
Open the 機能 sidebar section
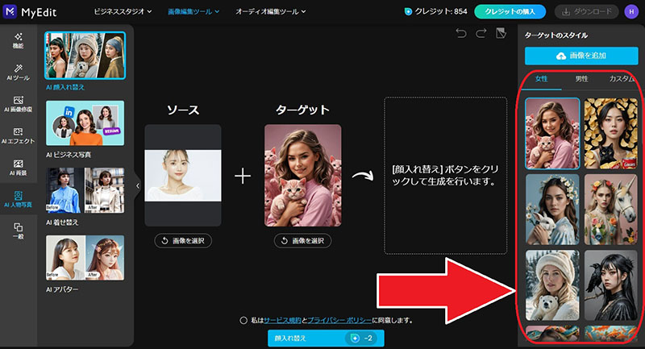pyautogui.click(x=18, y=40)
